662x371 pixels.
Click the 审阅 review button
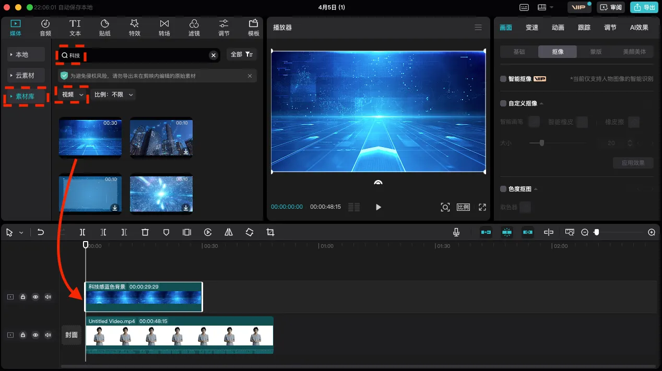click(x=611, y=7)
